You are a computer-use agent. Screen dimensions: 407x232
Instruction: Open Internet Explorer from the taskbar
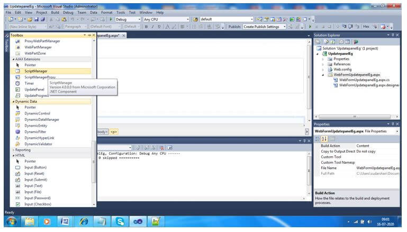(84, 221)
